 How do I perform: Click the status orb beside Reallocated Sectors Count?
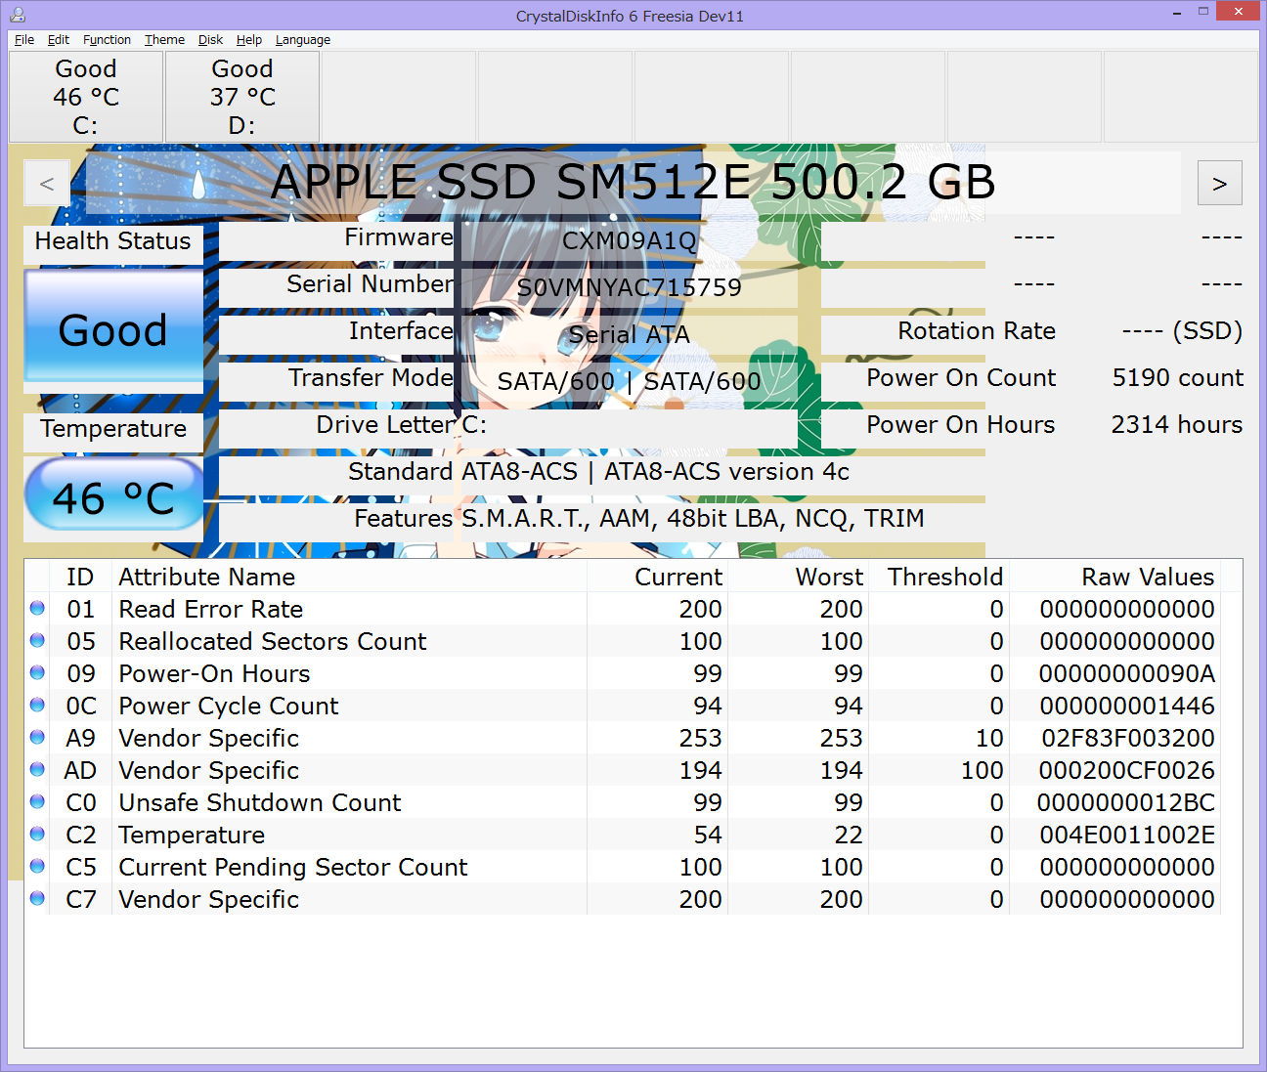37,640
